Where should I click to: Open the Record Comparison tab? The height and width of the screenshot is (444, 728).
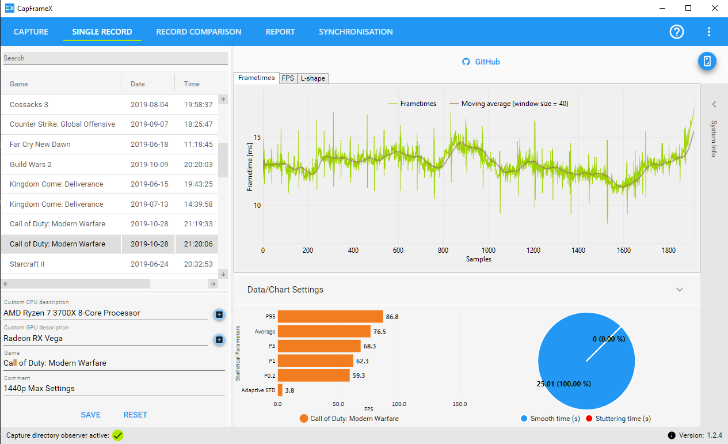[199, 32]
